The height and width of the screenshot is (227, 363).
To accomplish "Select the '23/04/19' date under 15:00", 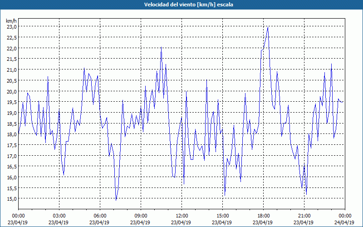I will click(x=222, y=222).
